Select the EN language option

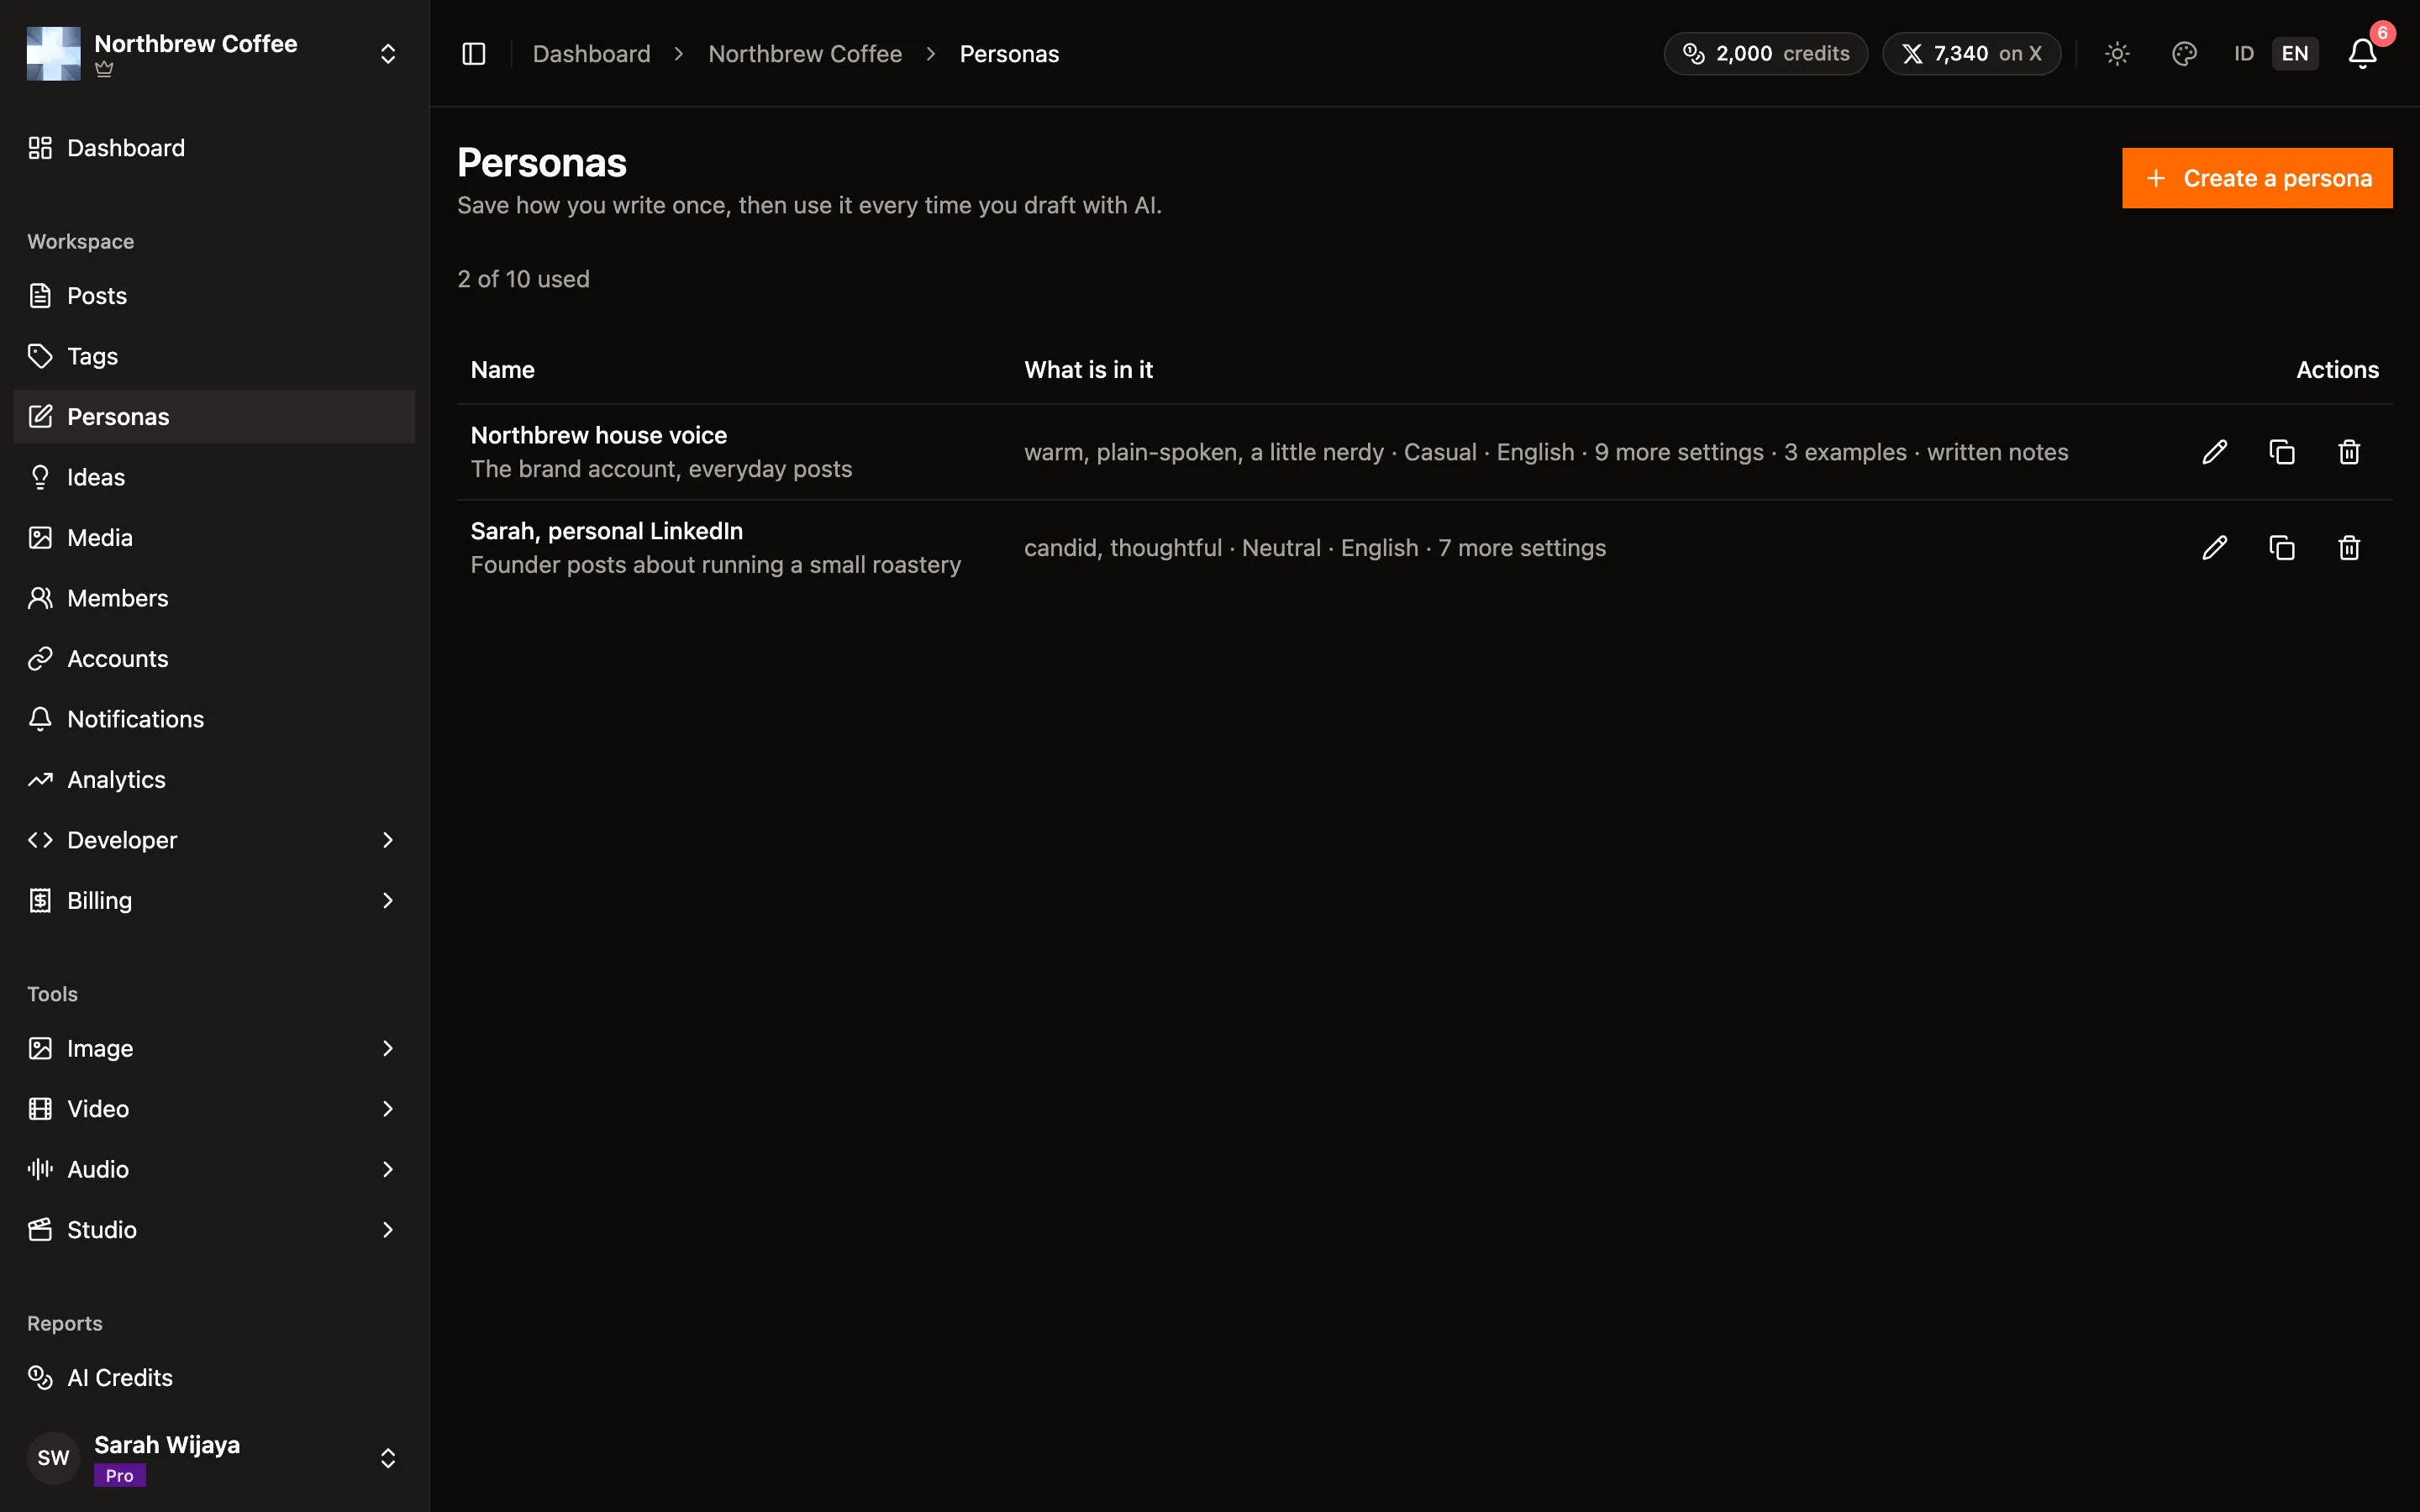(2294, 53)
